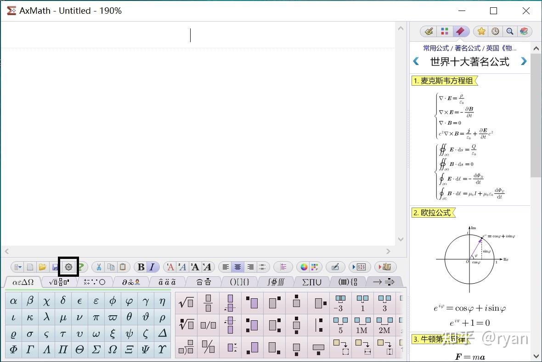Open the ΣΠU operators tab
The width and height of the screenshot is (542, 362).
pos(311,282)
